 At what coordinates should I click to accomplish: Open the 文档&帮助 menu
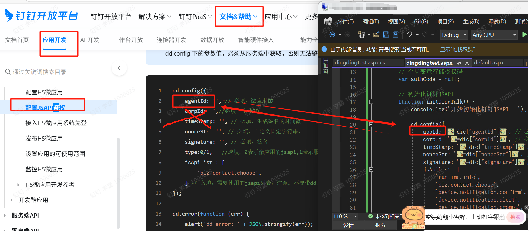coord(239,17)
